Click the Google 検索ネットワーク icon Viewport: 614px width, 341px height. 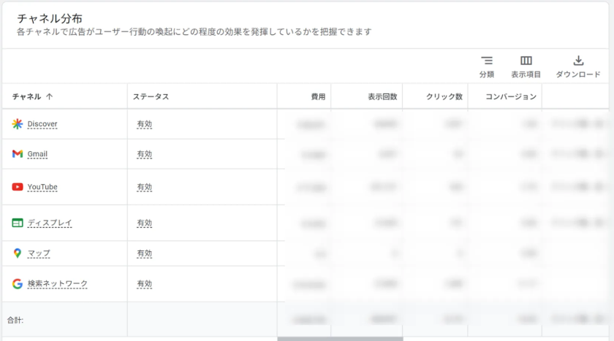click(x=18, y=284)
